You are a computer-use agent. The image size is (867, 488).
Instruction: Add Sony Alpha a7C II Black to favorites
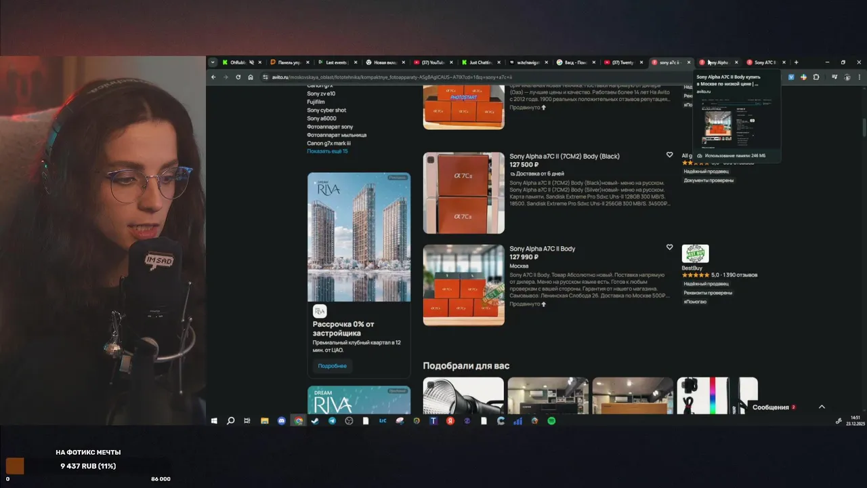(669, 155)
